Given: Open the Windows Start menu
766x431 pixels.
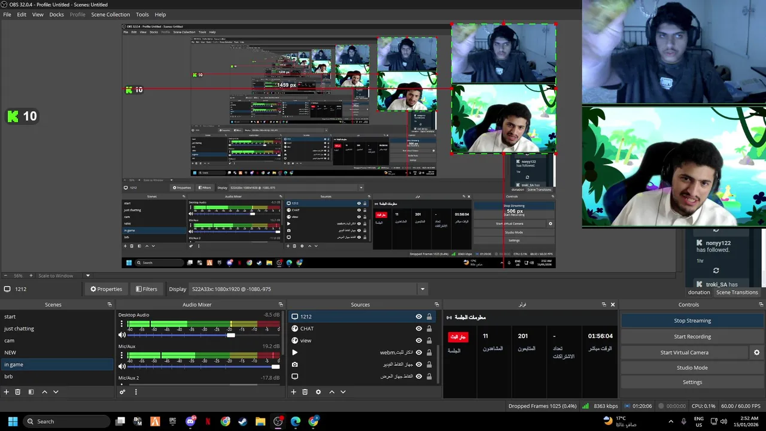Looking at the screenshot, I should pyautogui.click(x=13, y=421).
